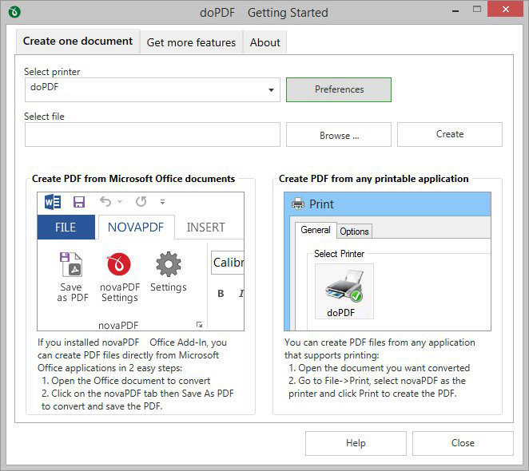Click the red novaPDF Settings icon
Screen dimensions: 529x471
119,264
